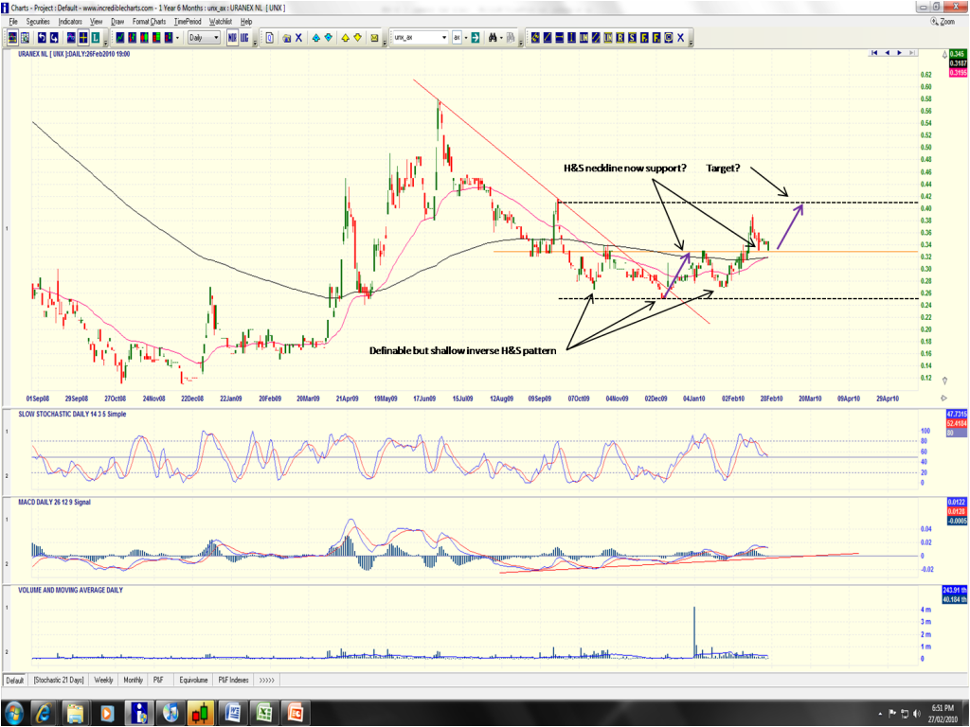The image size is (970, 727).
Task: Select the diagonal trendline drawing tool
Action: [547, 38]
